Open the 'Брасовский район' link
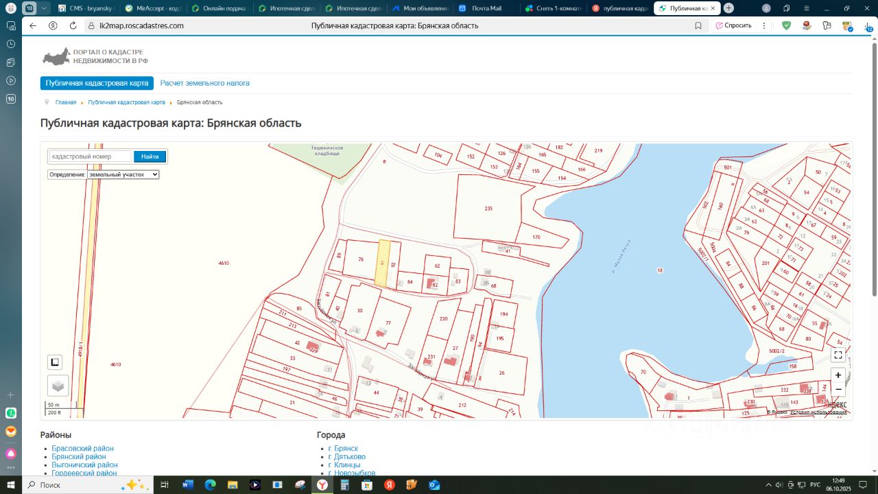 coord(82,449)
